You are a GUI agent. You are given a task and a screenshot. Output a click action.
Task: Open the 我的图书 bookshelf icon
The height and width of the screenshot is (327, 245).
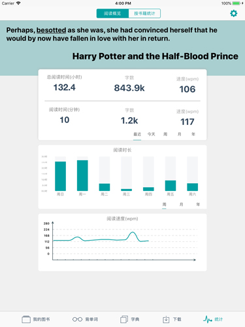tap(26, 319)
